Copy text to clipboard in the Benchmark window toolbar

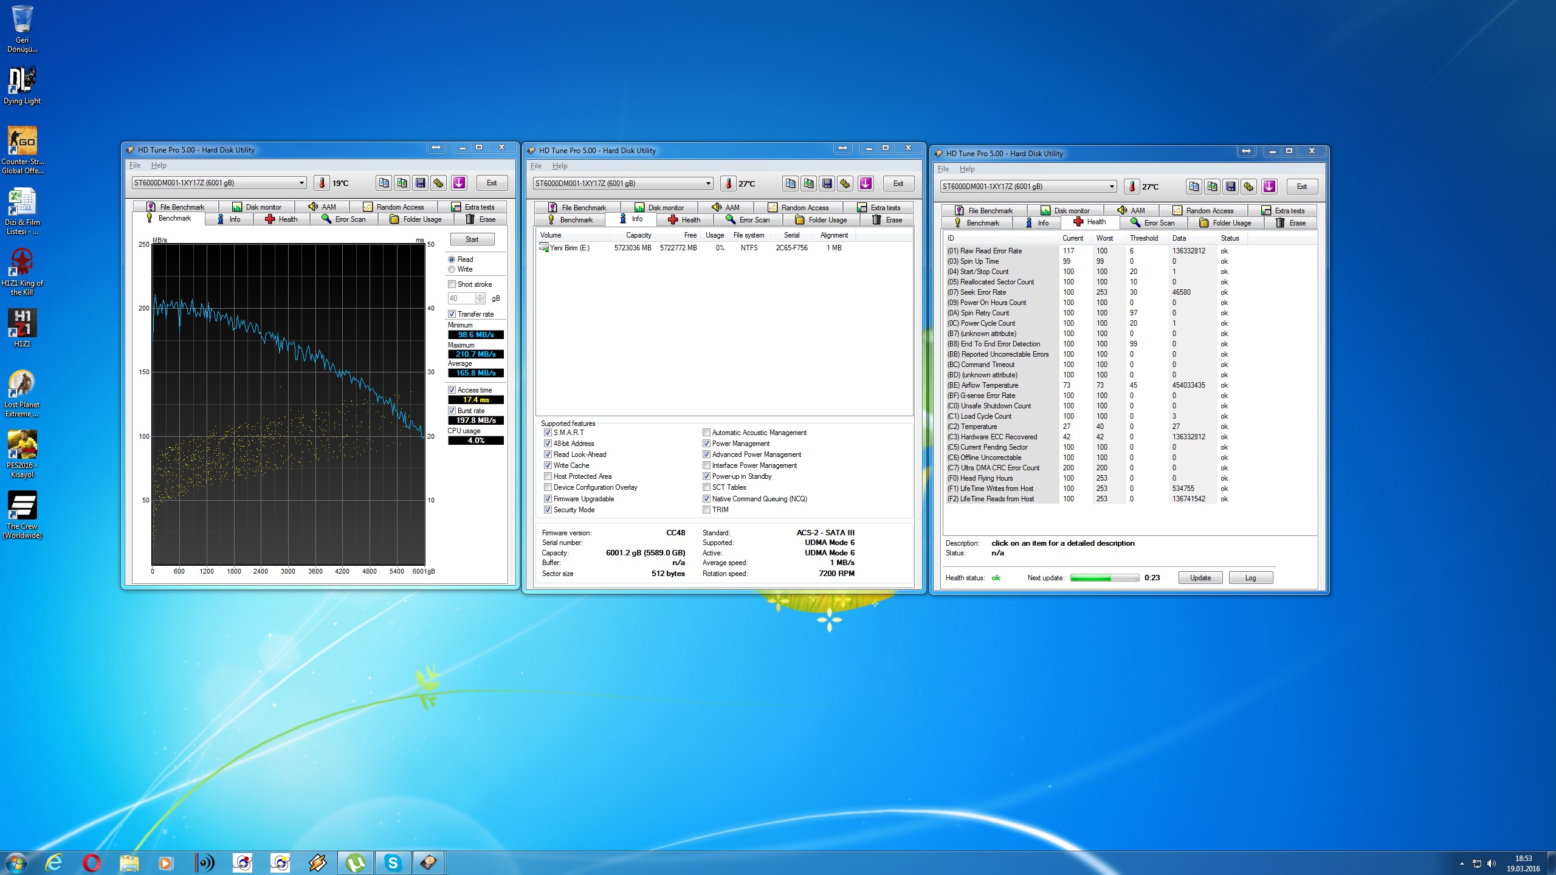pos(384,183)
